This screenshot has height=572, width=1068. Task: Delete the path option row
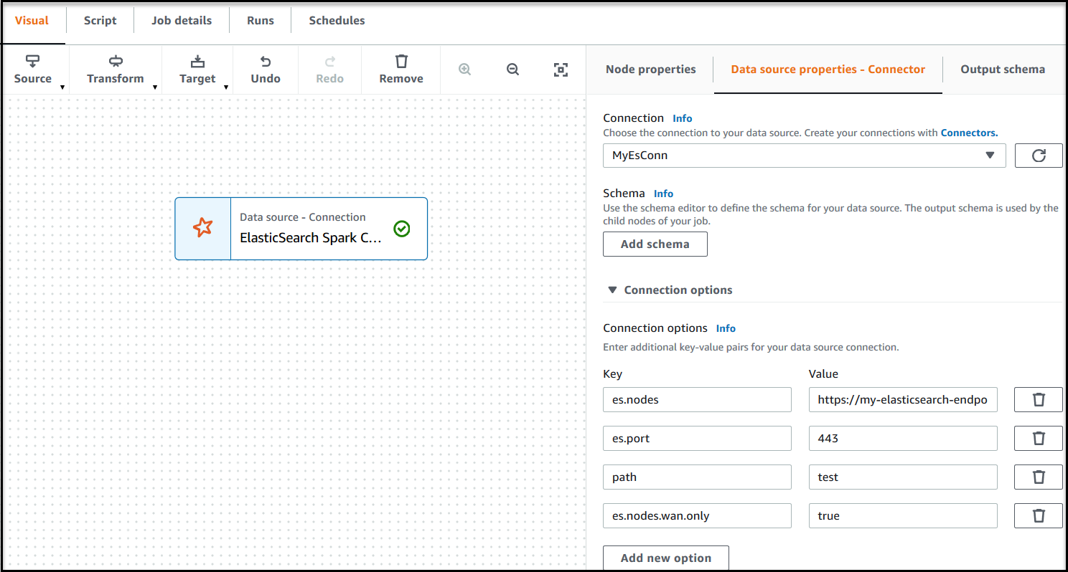click(1038, 477)
